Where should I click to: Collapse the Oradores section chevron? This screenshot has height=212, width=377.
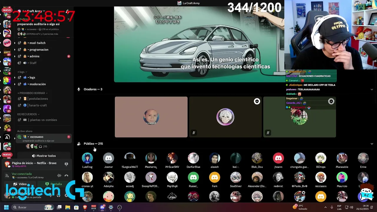[x=372, y=90]
